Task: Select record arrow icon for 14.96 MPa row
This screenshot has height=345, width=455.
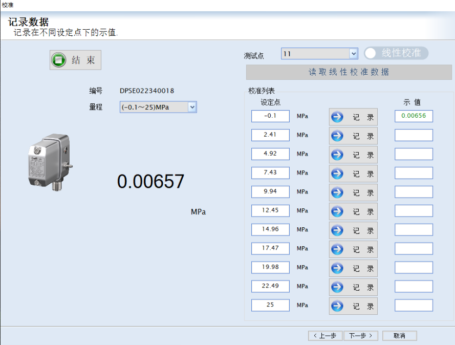Action: [x=337, y=230]
